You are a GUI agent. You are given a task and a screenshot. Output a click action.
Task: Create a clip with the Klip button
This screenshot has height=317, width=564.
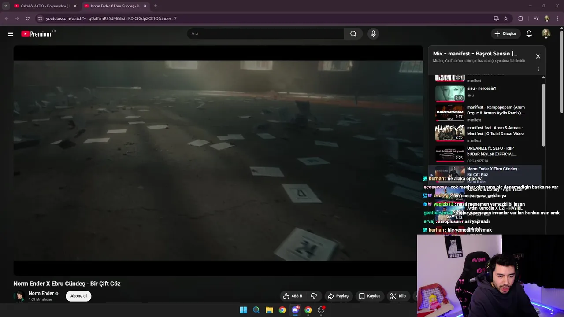pyautogui.click(x=398, y=296)
